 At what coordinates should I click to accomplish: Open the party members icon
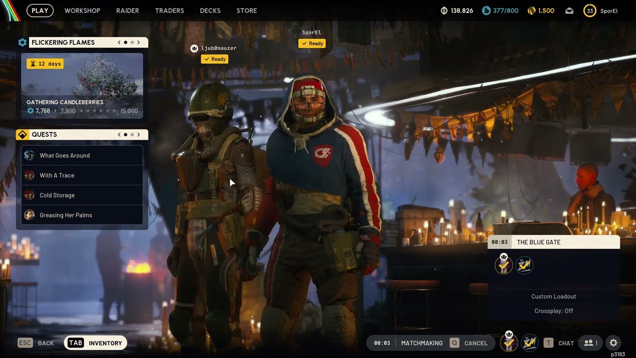click(590, 343)
